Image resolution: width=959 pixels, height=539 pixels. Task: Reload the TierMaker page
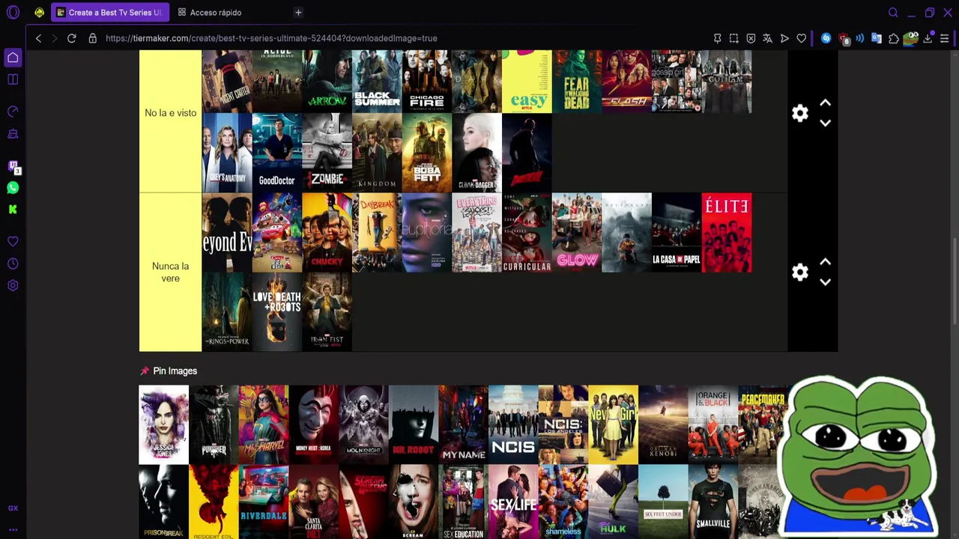[x=72, y=38]
